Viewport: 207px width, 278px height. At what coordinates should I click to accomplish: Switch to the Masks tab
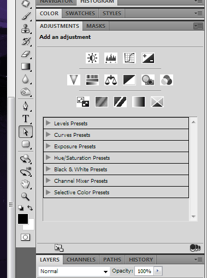coord(96,26)
